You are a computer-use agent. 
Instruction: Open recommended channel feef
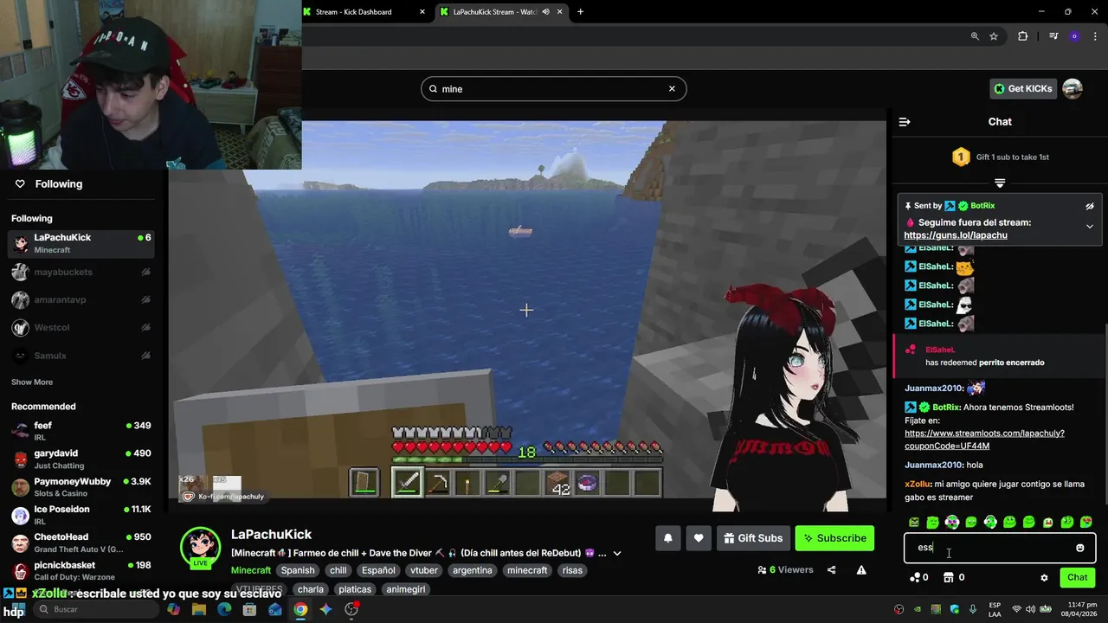(81, 431)
